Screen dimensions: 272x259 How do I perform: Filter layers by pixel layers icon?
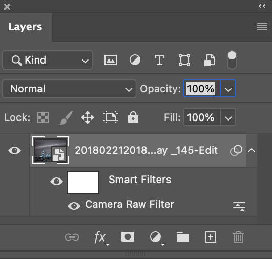click(x=111, y=60)
